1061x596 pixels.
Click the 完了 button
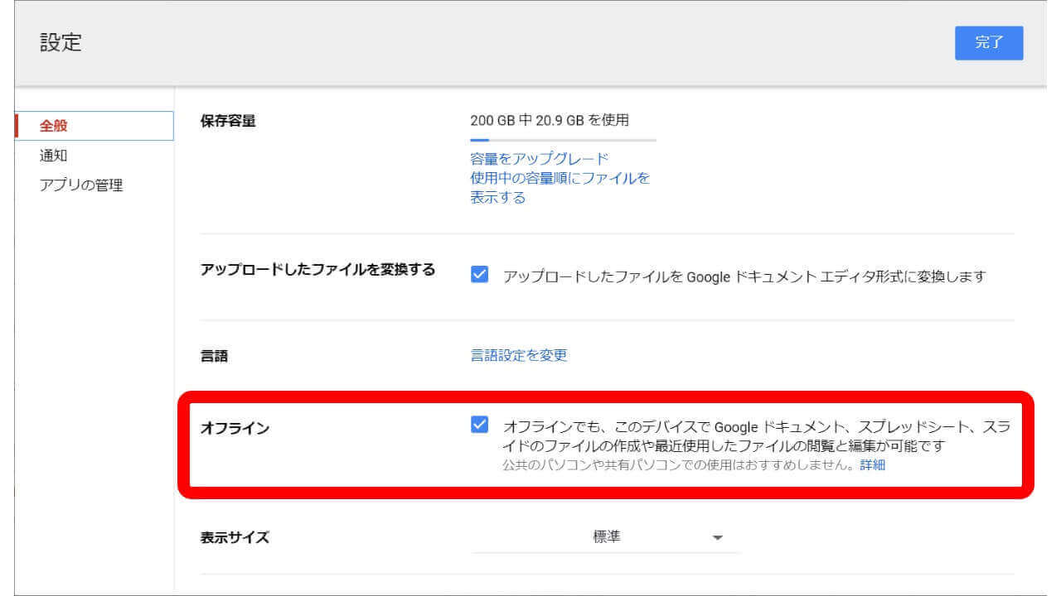pyautogui.click(x=988, y=43)
